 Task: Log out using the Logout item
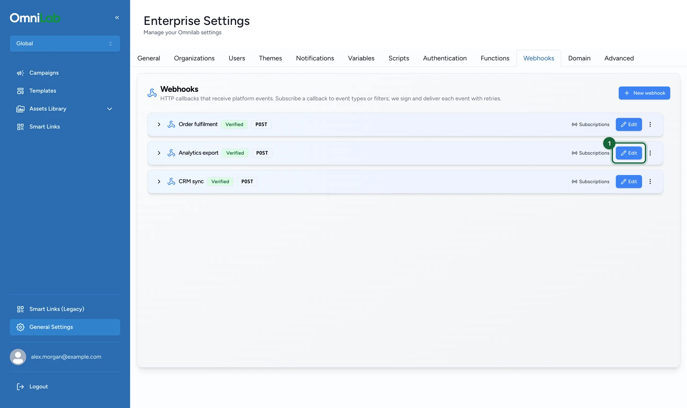(x=65, y=387)
